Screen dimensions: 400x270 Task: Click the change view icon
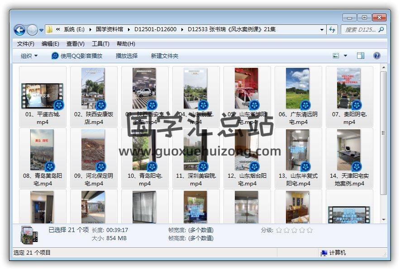(x=336, y=56)
